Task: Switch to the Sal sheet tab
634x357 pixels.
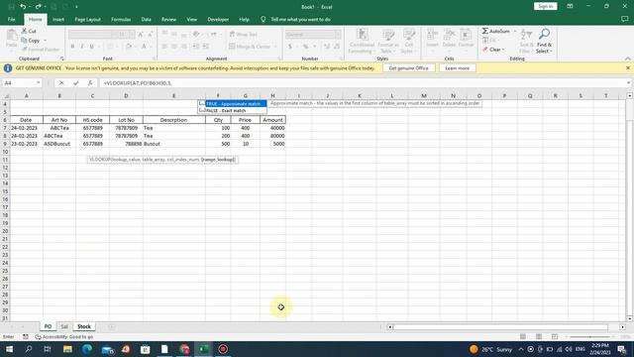Action: tap(64, 326)
